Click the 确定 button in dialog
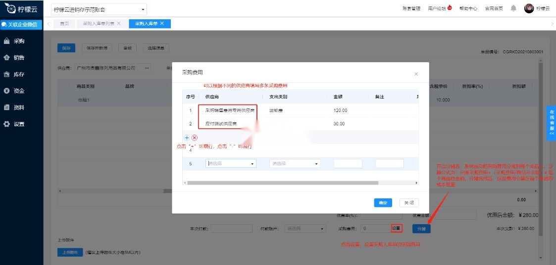Image resolution: width=556 pixels, height=265 pixels. click(x=383, y=203)
